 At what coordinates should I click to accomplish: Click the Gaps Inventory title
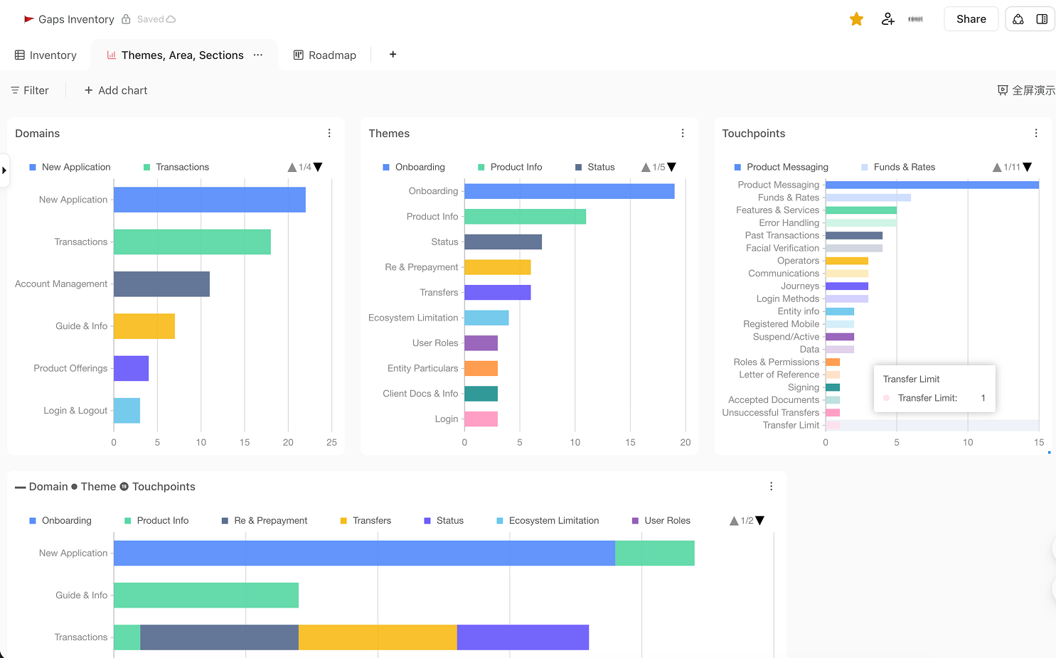[x=76, y=19]
